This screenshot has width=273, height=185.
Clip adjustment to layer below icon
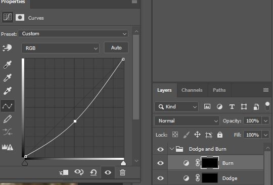pyautogui.click(x=64, y=172)
